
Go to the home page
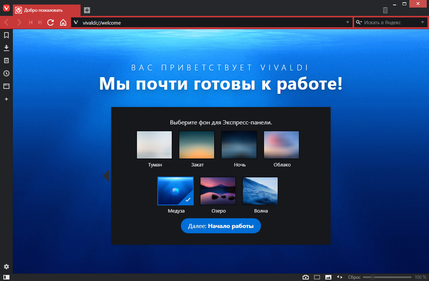63,22
